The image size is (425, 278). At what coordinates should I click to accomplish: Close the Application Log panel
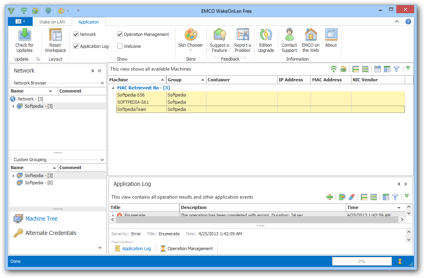click(x=406, y=184)
